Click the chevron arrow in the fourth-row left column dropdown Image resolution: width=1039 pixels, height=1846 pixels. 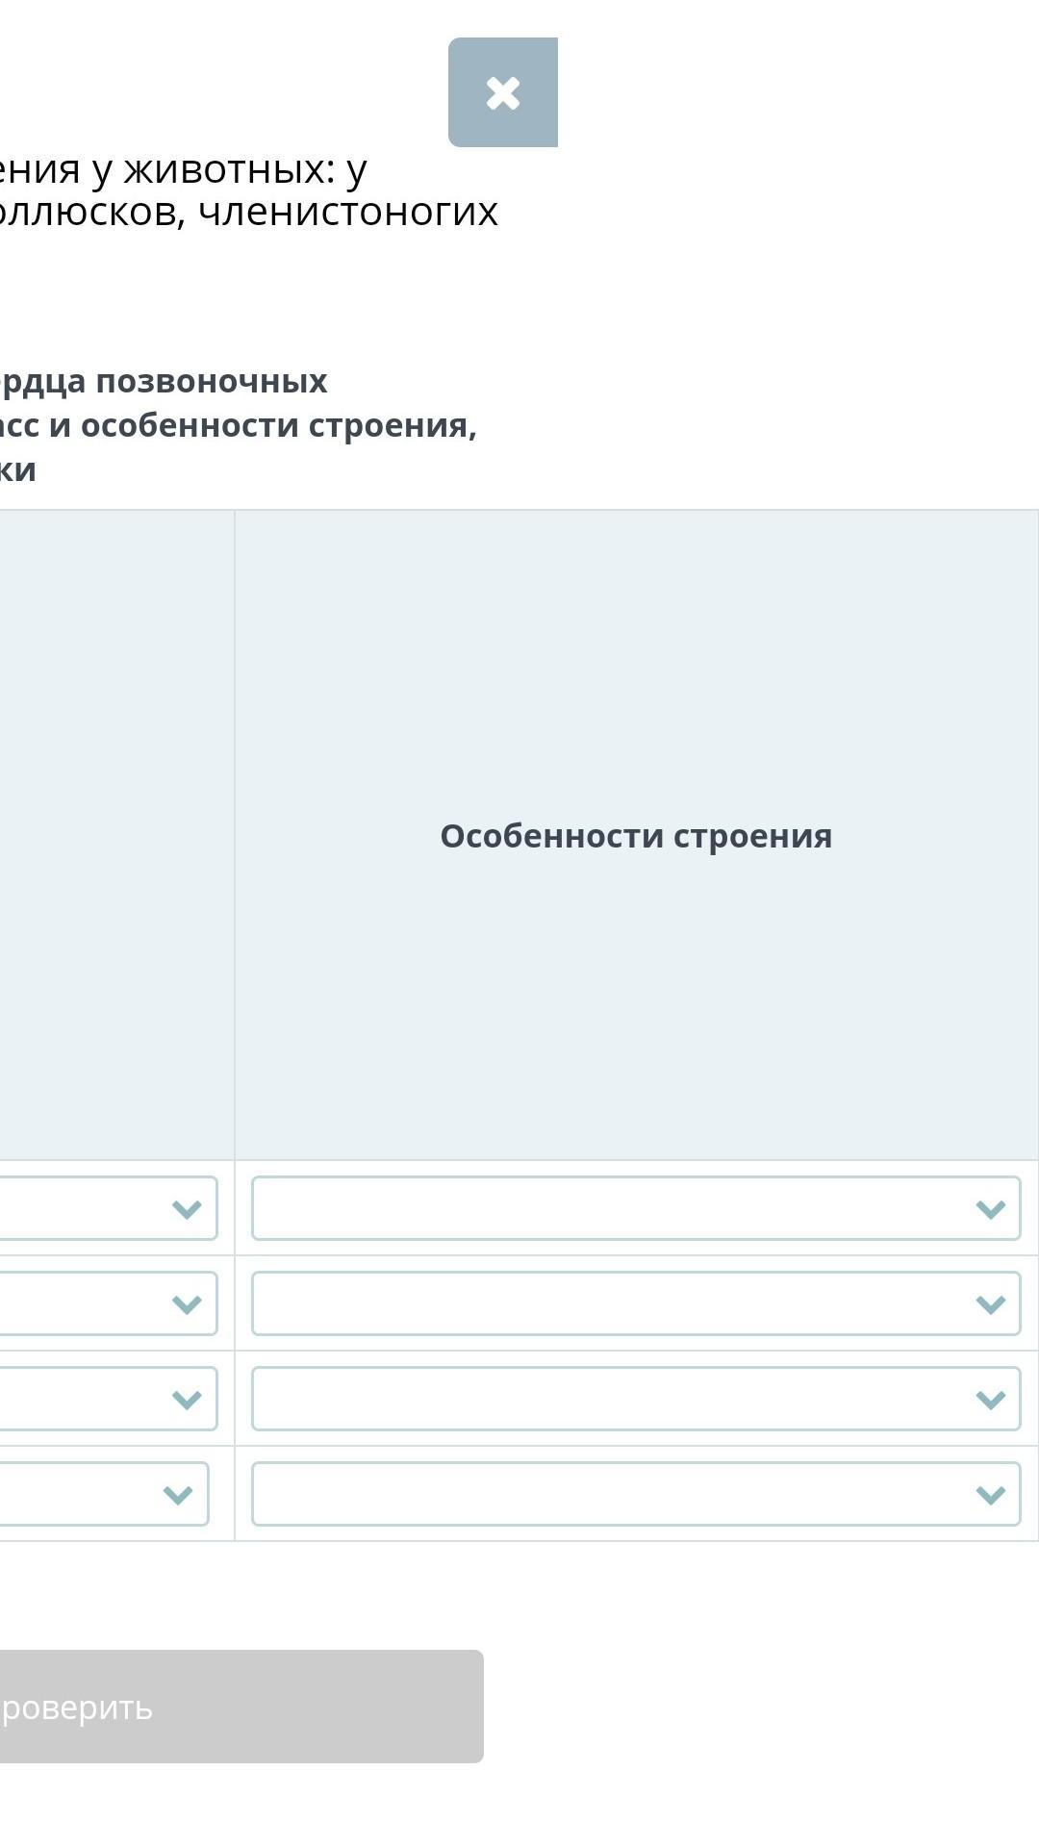coord(178,1495)
